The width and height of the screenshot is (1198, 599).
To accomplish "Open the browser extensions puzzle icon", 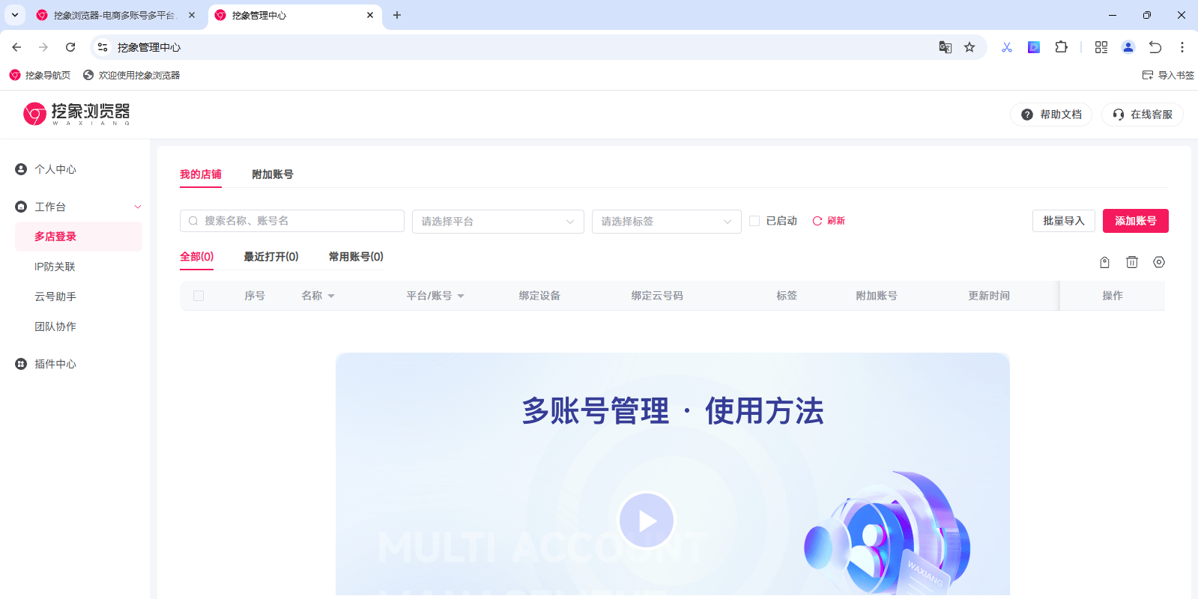I will click(1061, 47).
